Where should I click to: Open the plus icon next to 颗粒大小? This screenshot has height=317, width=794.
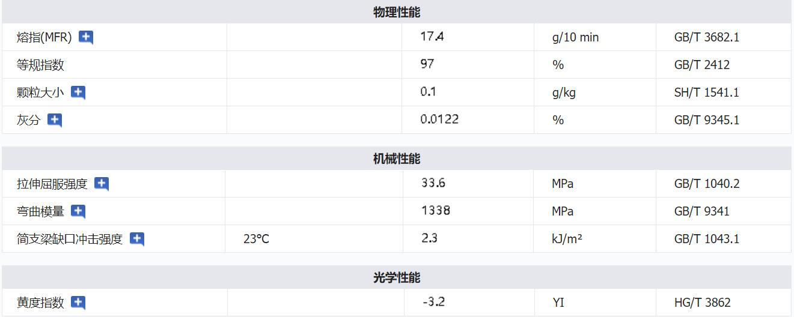click(x=78, y=92)
